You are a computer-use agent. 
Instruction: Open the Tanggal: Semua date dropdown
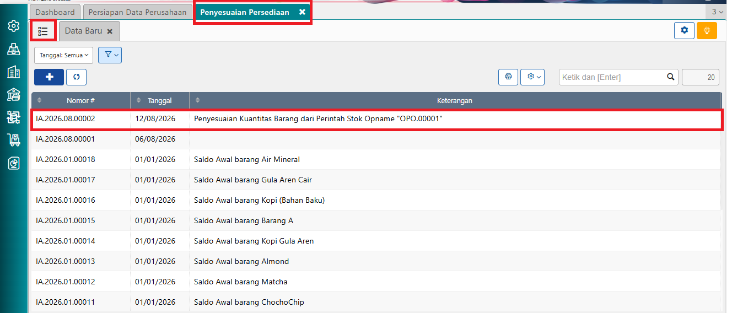63,55
